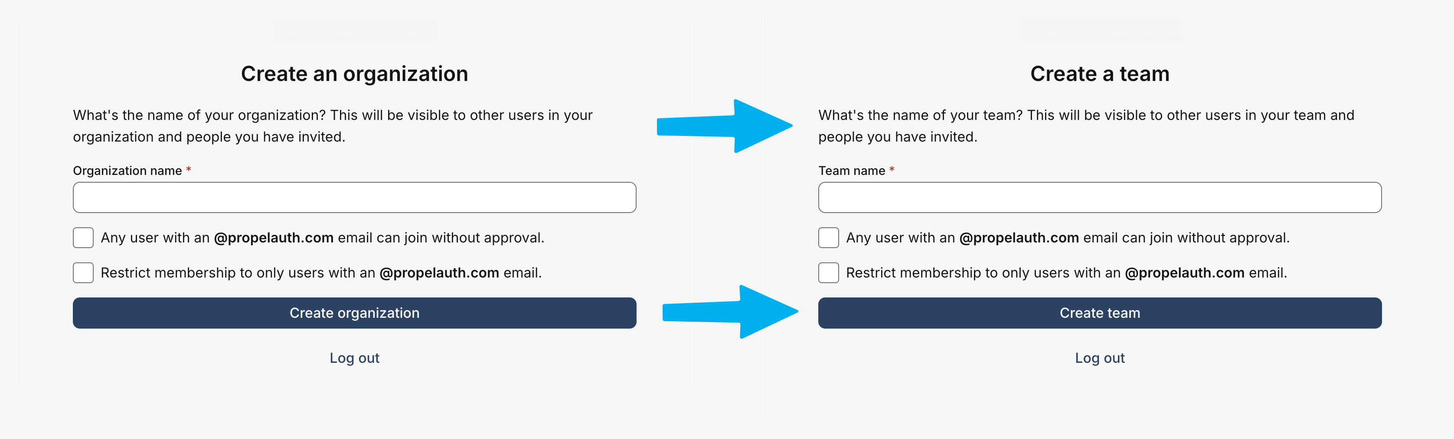Enable join without approval in organization form

point(83,238)
